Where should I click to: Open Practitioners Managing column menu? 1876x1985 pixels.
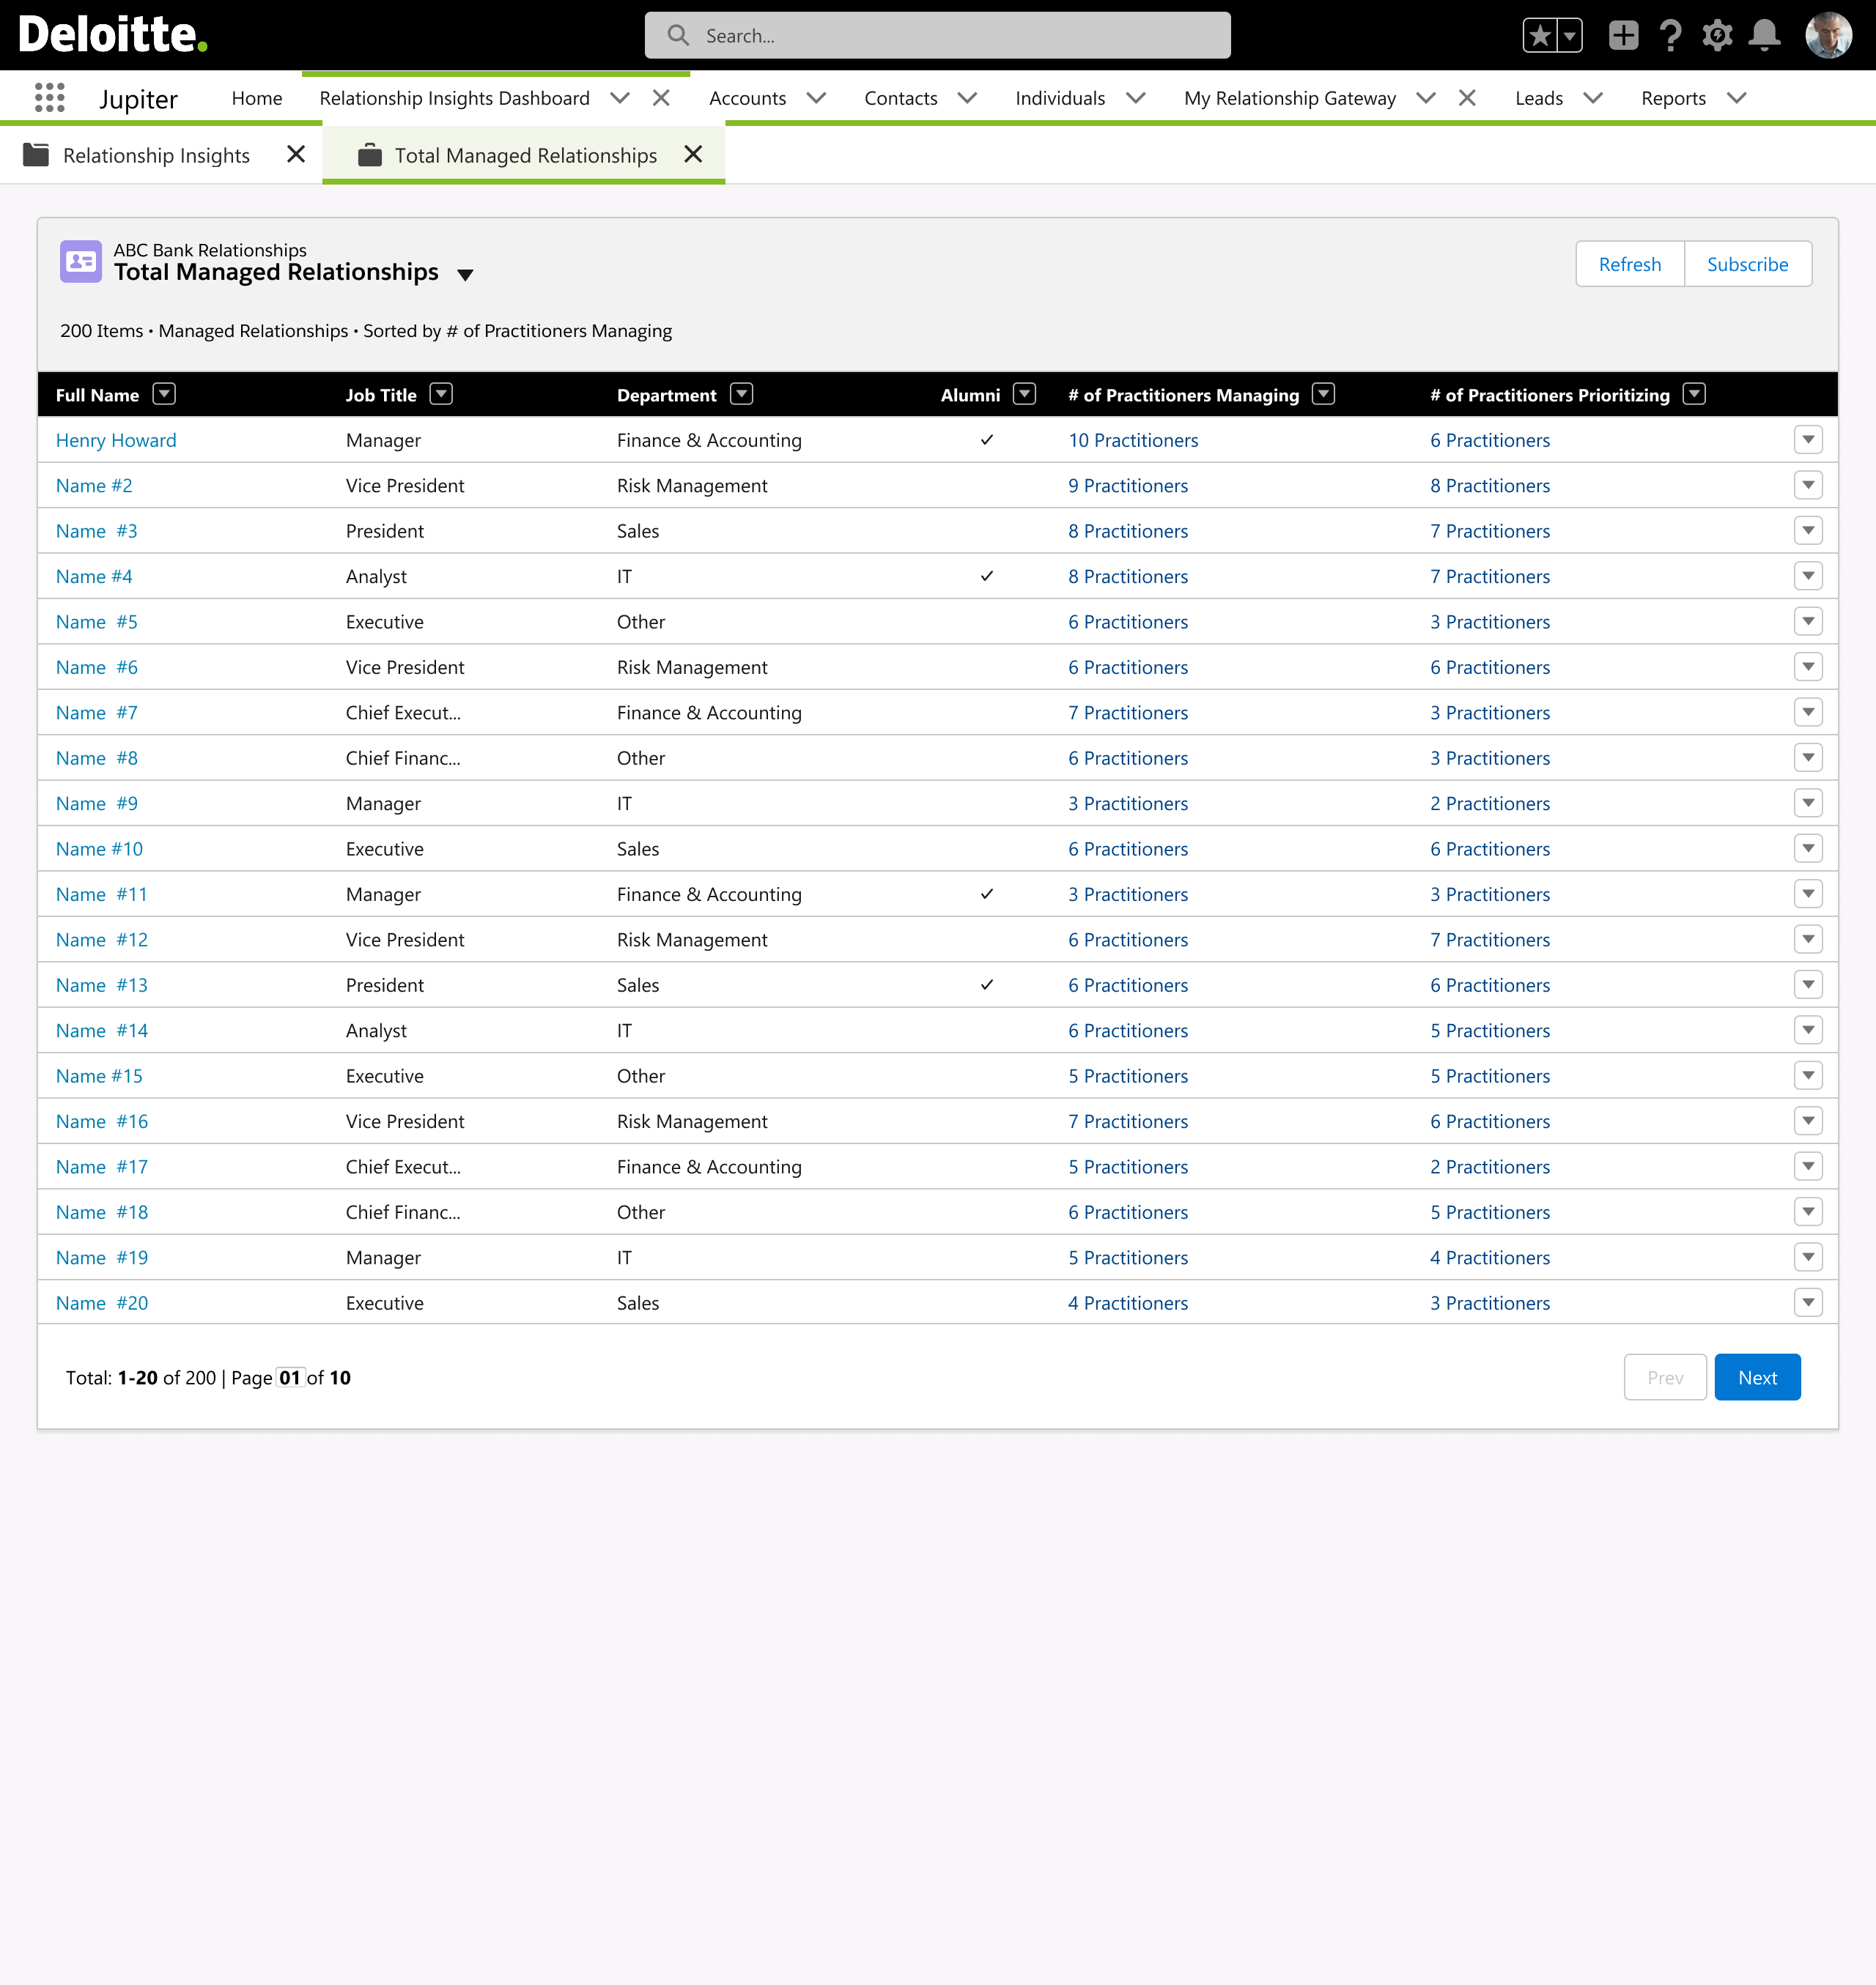tap(1323, 394)
